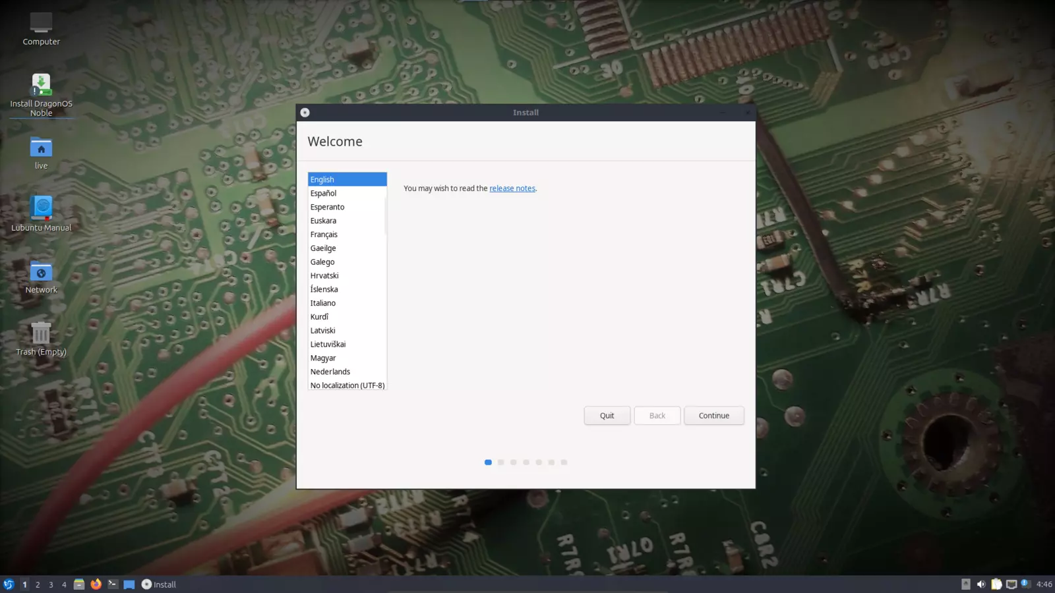Select Esperanto in the language list
This screenshot has width=1055, height=593.
pyautogui.click(x=347, y=207)
